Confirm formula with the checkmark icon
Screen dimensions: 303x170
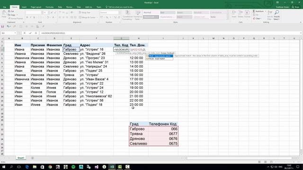(30, 33)
